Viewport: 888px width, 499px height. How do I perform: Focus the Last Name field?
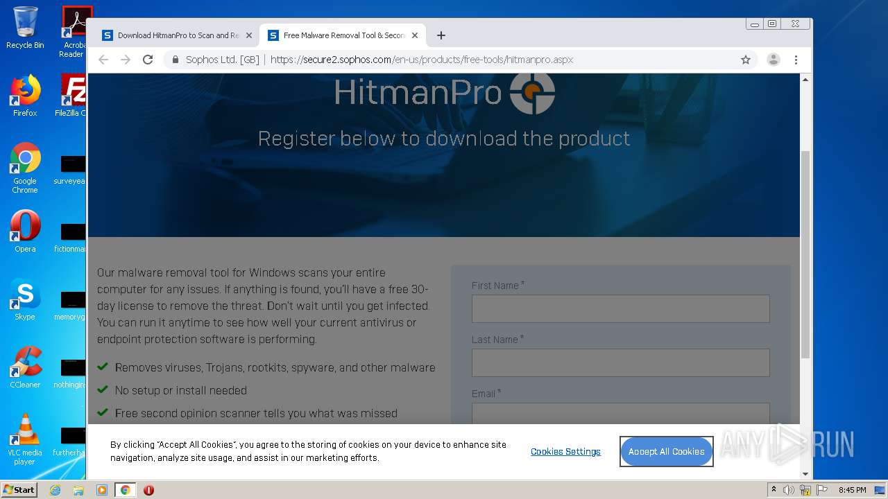pyautogui.click(x=620, y=362)
